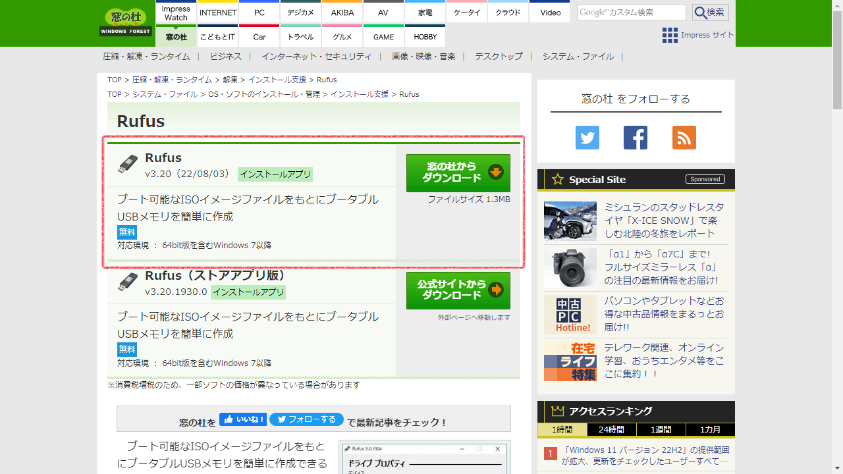Open the Facebook follow icon
Viewport: 843px width, 474px height.
[x=636, y=138]
